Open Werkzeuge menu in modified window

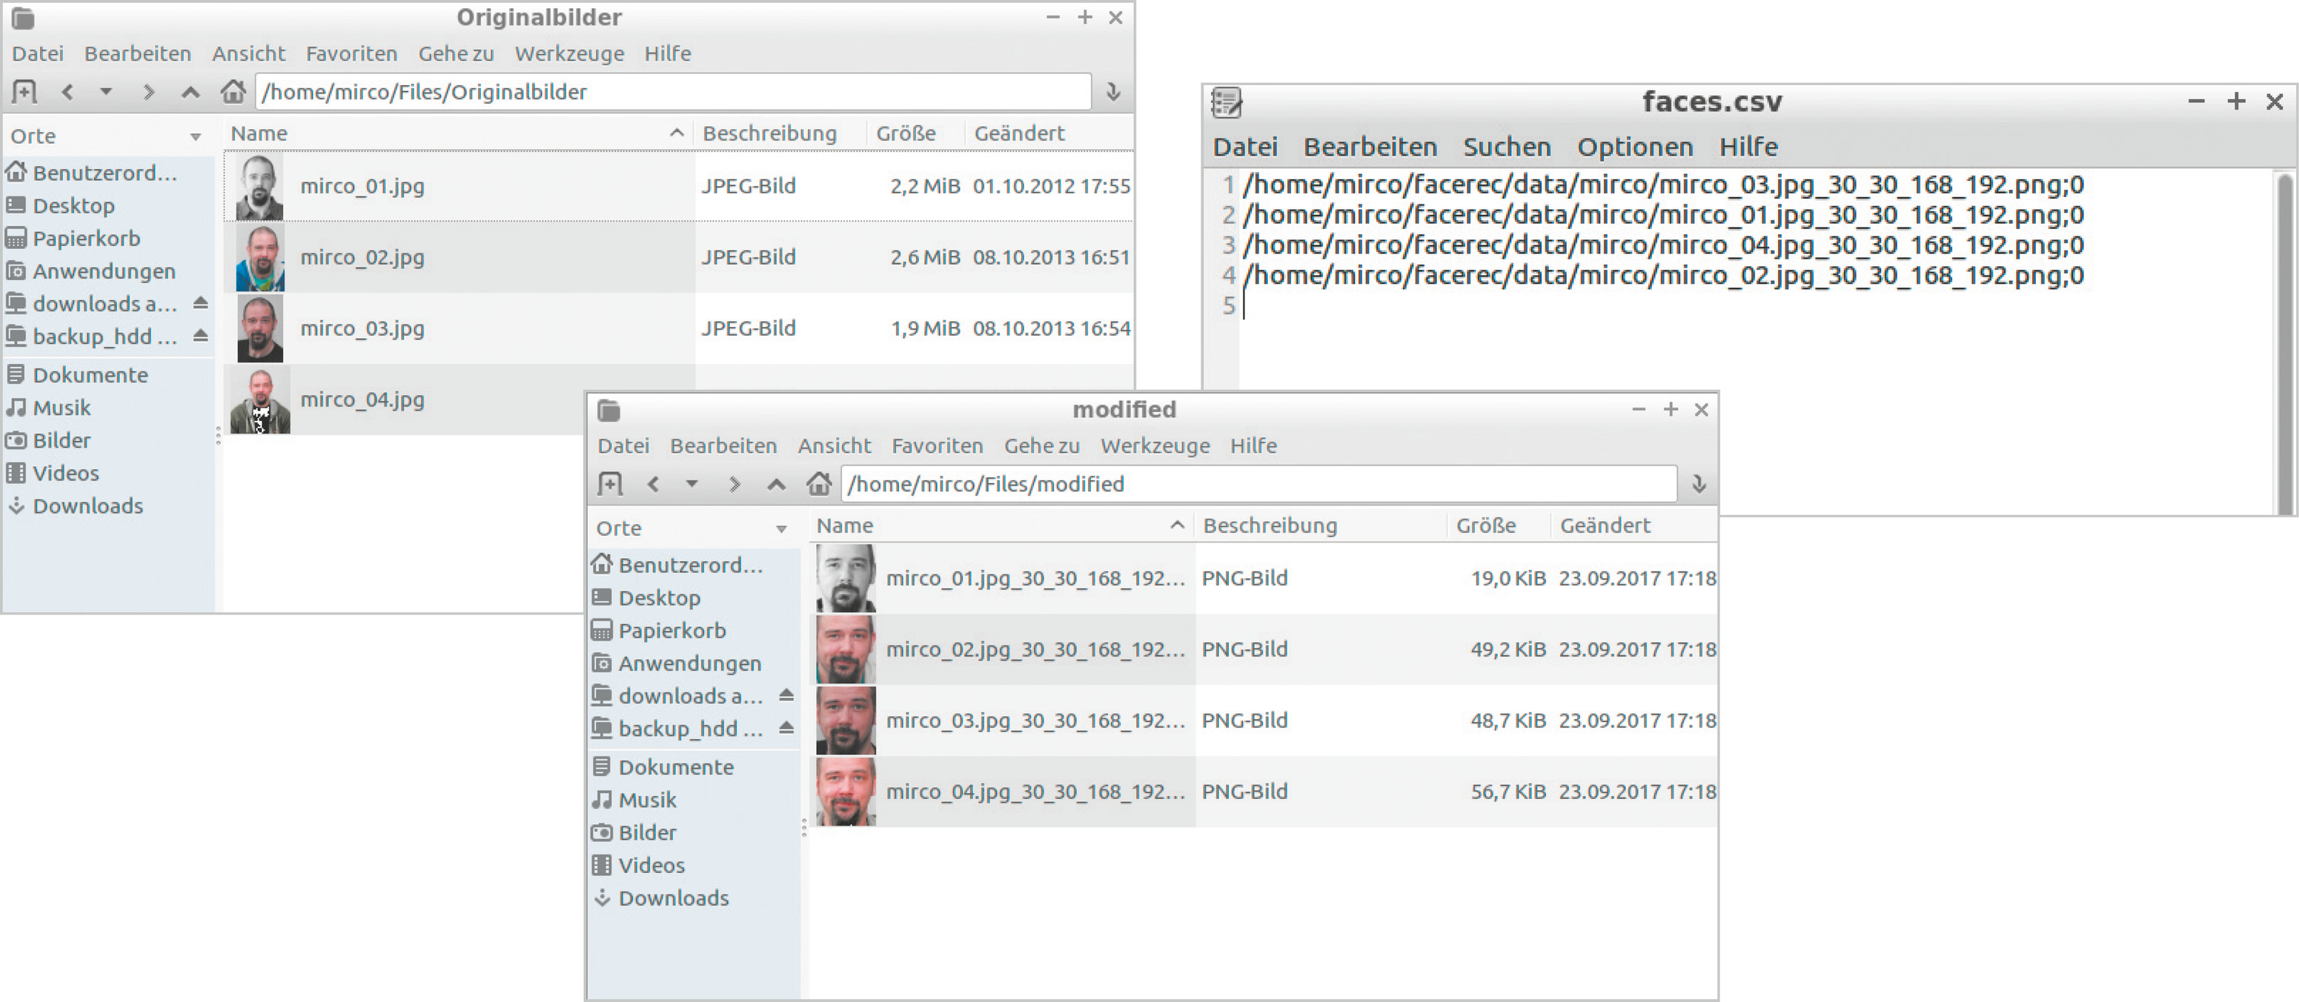(1154, 445)
